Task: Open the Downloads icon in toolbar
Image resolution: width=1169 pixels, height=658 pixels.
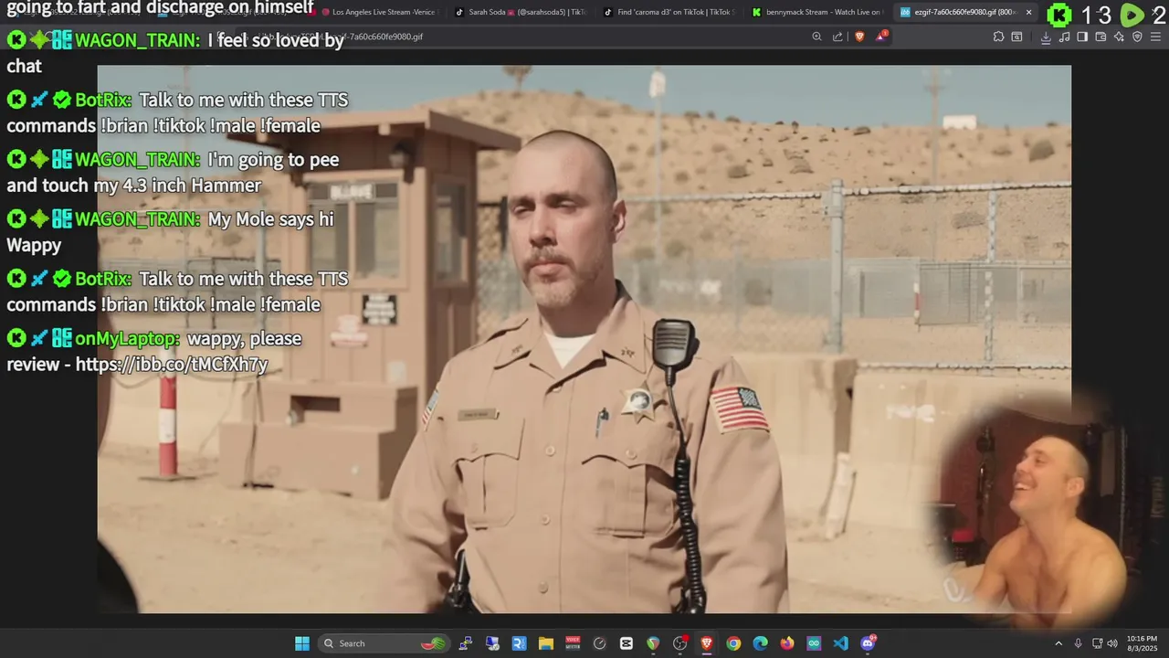Action: pyautogui.click(x=1046, y=37)
